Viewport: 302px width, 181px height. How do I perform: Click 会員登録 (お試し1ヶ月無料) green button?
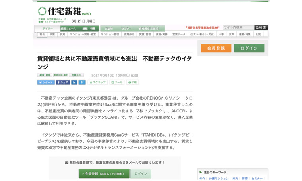pyautogui.click(x=104, y=173)
